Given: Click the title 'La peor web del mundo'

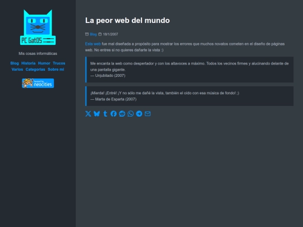Looking at the screenshot, I should [127, 21].
